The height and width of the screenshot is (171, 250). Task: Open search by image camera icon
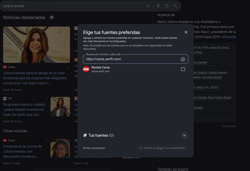(167, 6)
